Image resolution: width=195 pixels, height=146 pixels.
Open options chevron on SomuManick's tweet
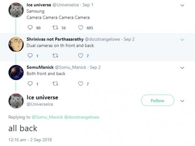(182, 68)
